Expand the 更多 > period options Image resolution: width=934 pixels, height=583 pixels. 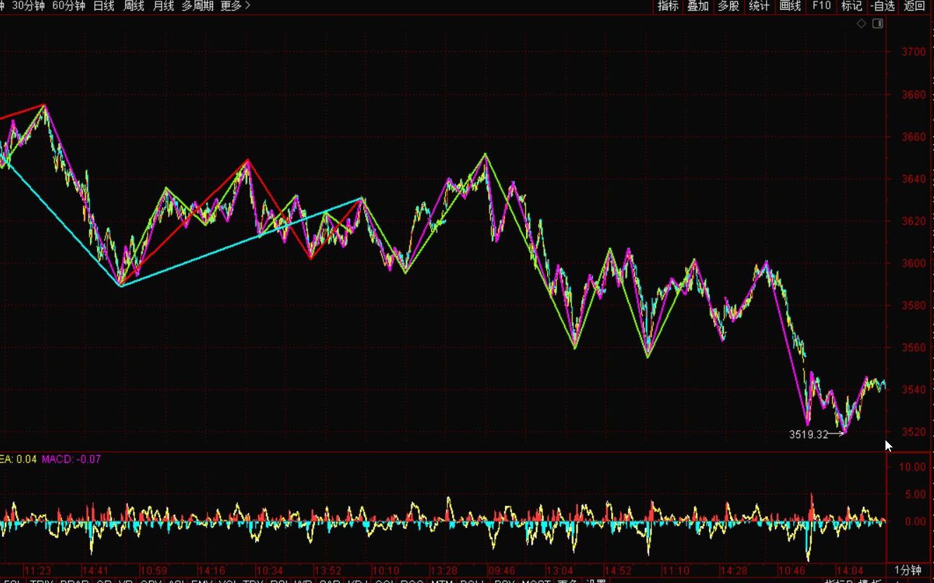click(x=235, y=6)
